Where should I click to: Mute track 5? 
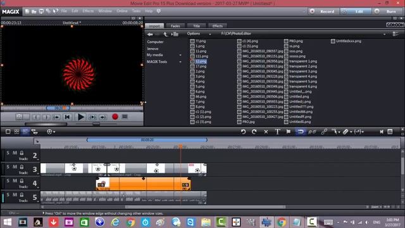click(x=15, y=194)
